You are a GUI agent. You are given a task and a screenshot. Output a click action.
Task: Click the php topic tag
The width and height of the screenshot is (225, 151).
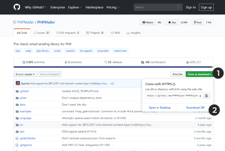(x=18, y=51)
